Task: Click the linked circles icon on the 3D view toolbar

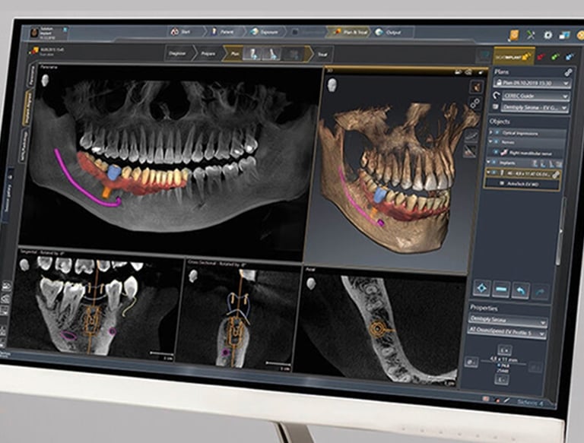Action: click(x=474, y=103)
